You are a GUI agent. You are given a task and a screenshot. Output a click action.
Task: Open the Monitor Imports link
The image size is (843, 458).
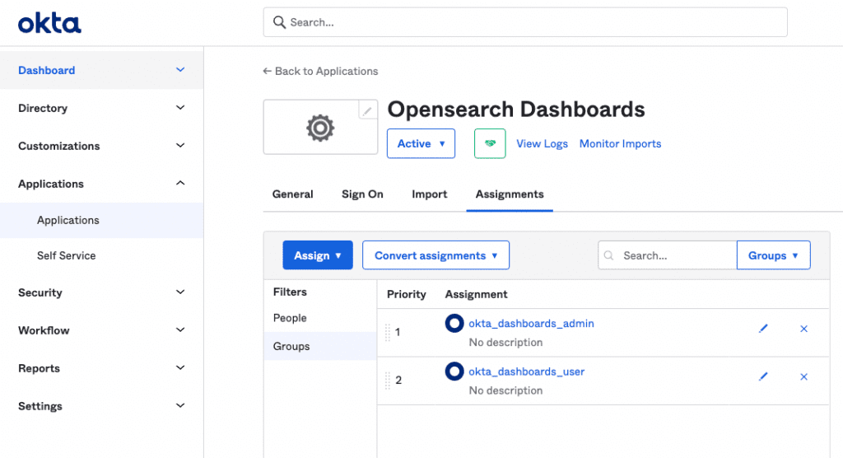pyautogui.click(x=620, y=143)
